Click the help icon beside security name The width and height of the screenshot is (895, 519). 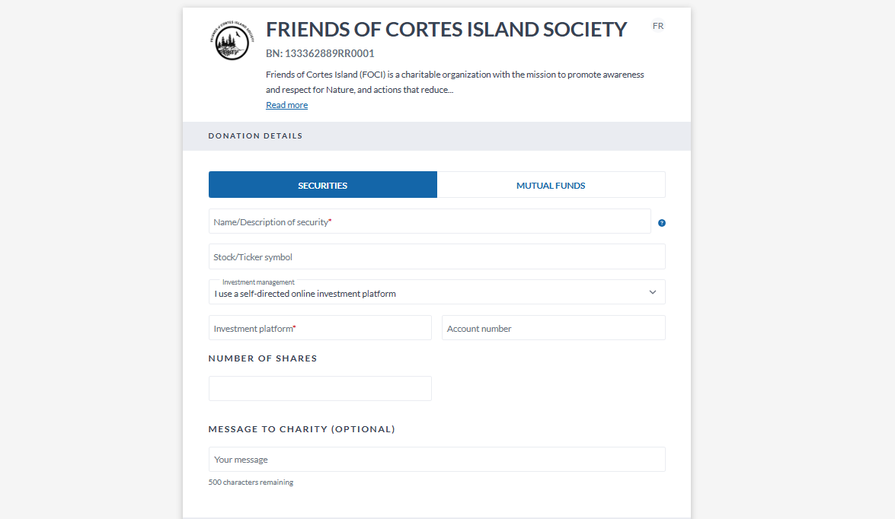coord(662,223)
